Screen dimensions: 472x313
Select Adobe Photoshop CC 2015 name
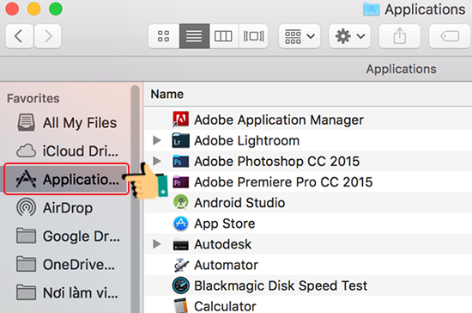tap(277, 161)
